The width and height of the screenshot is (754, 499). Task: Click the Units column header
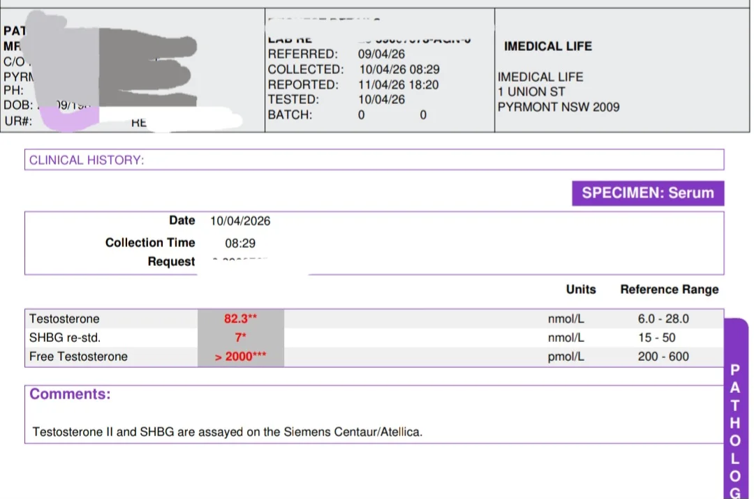point(581,290)
